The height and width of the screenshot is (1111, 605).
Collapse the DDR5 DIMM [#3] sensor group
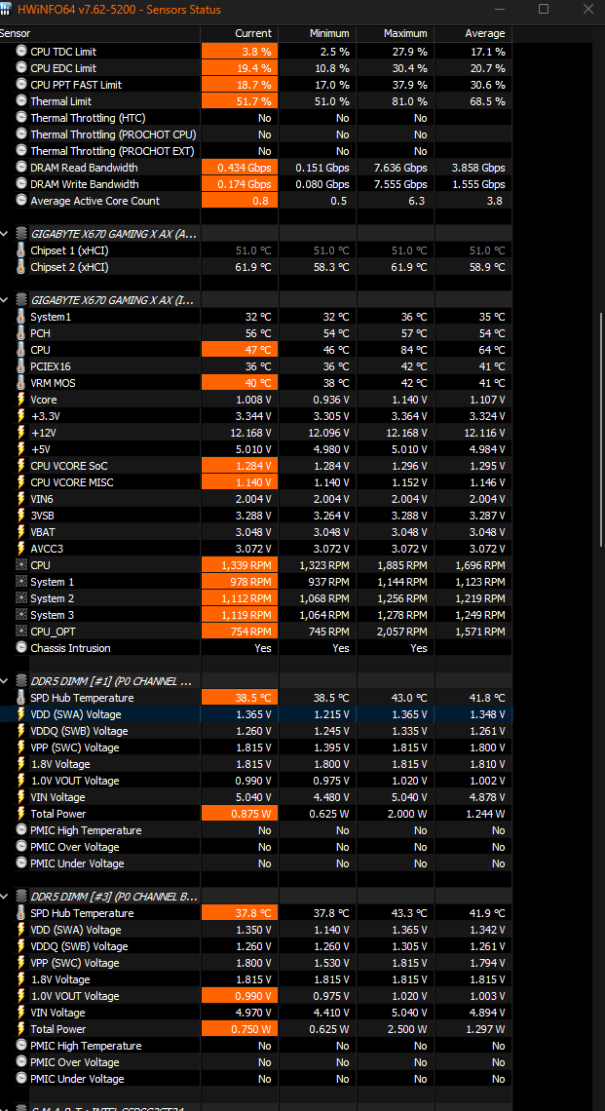coord(4,897)
